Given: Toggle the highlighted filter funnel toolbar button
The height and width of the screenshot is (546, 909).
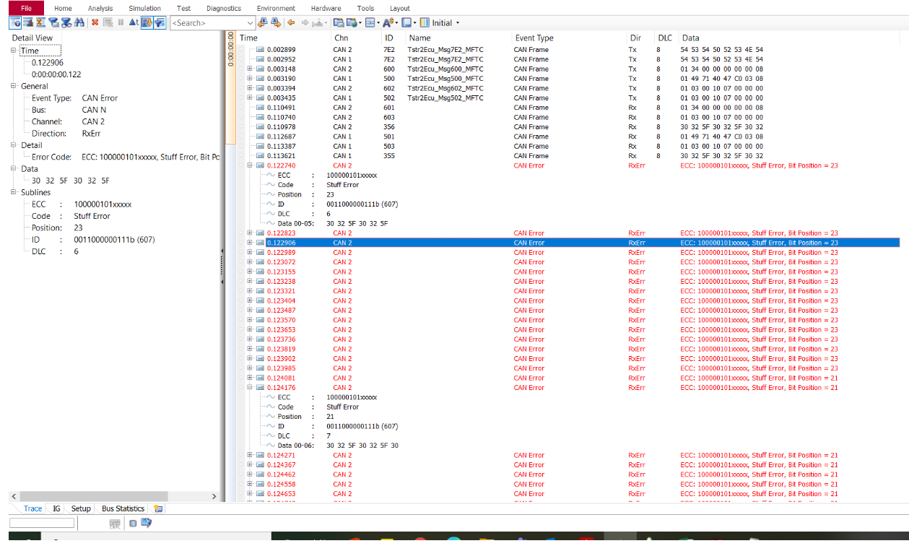Looking at the screenshot, I should (x=160, y=22).
